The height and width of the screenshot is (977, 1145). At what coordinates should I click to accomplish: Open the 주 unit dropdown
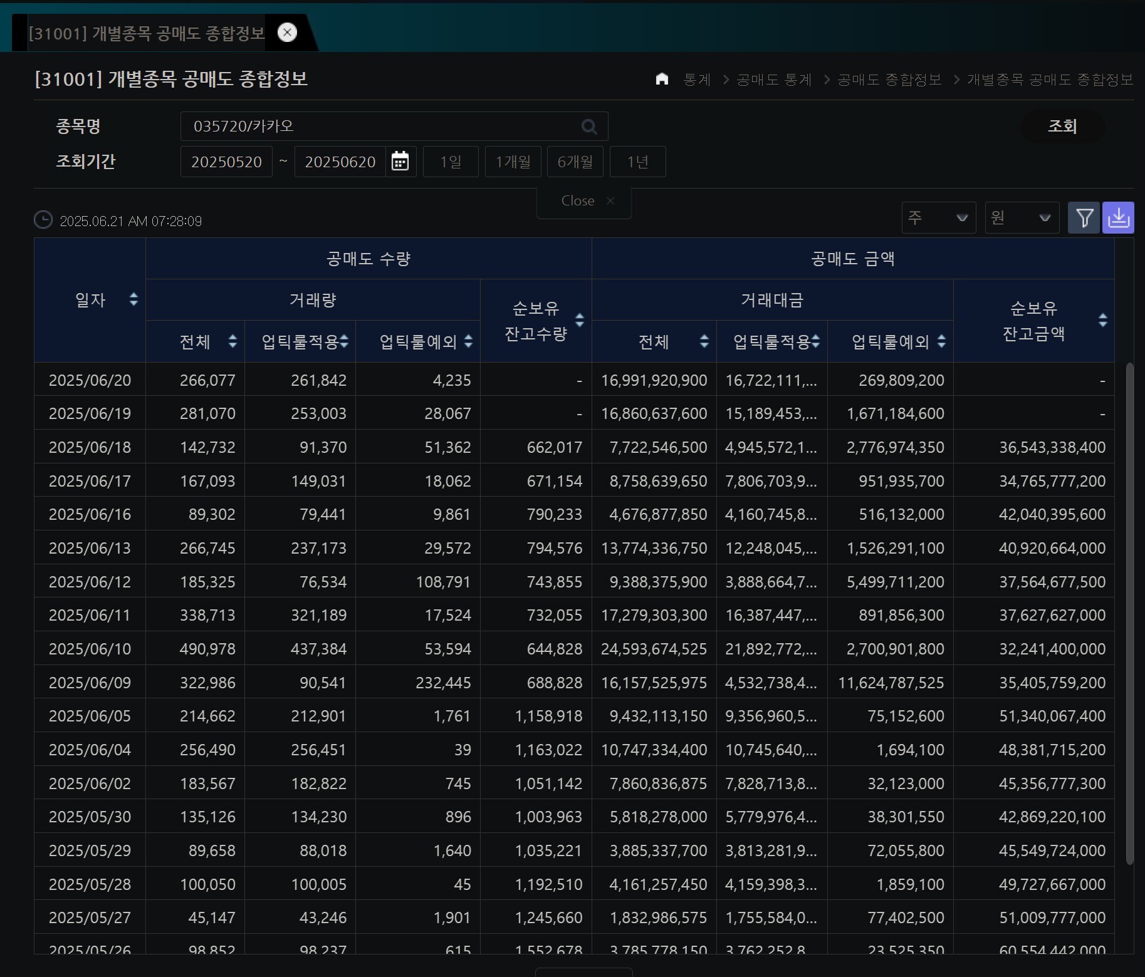pos(938,218)
